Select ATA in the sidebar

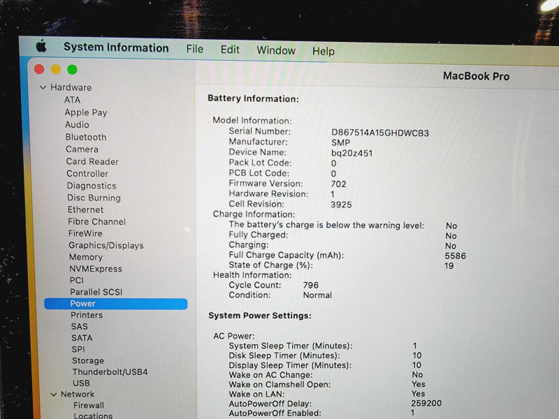coord(73,100)
